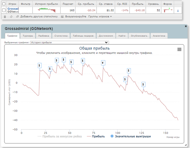The width and height of the screenshot is (190, 148).
Task: Open the Опубликовать tab
Action: point(139,36)
